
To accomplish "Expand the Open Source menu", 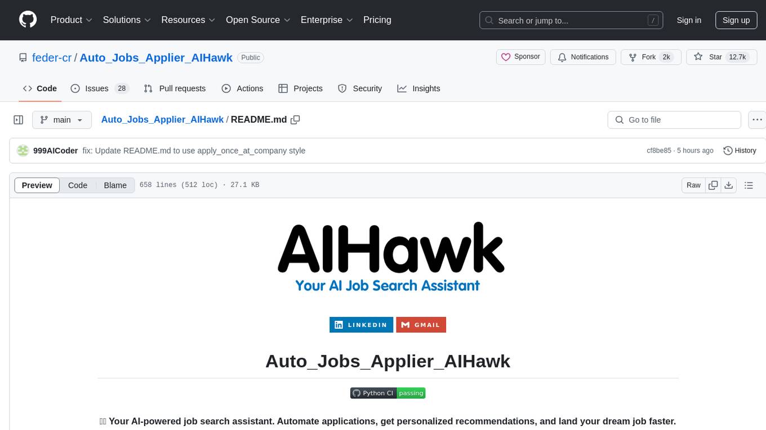I will click(x=258, y=20).
